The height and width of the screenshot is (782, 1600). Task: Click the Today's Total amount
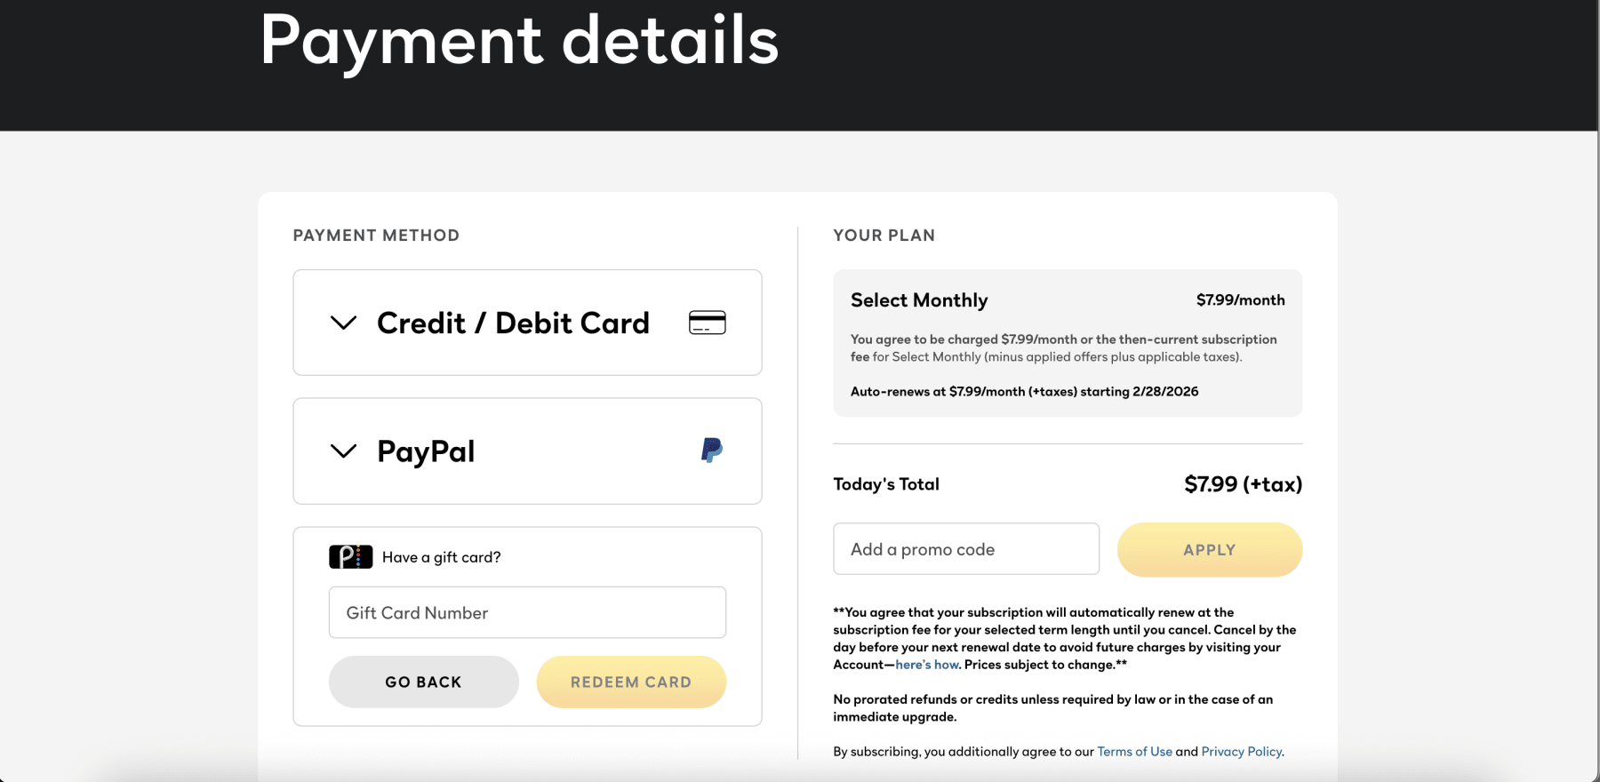[1243, 484]
